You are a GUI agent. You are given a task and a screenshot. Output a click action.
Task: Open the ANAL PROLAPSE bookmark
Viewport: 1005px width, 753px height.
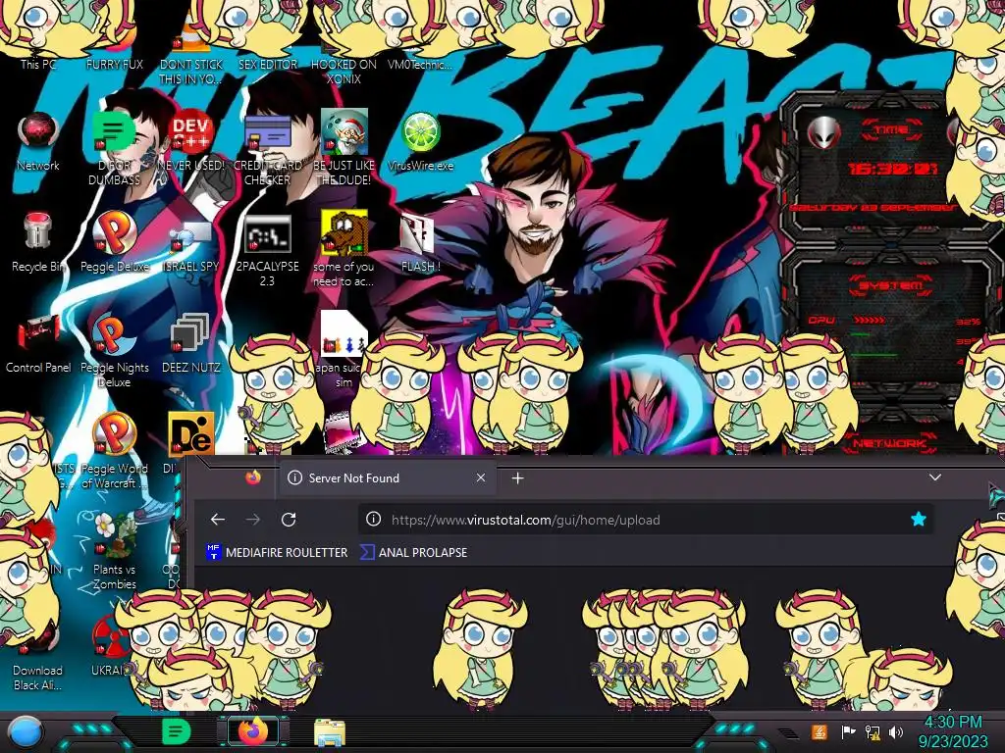pos(413,552)
